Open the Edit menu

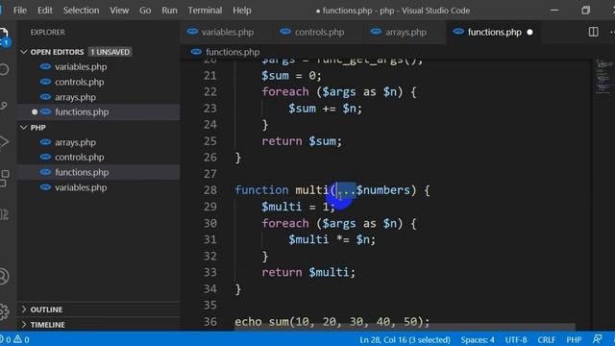click(x=45, y=11)
